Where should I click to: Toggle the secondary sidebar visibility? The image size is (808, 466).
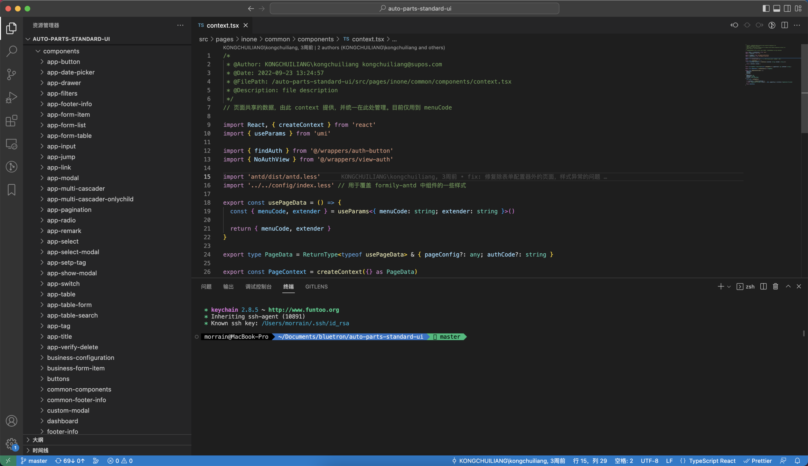pyautogui.click(x=787, y=8)
